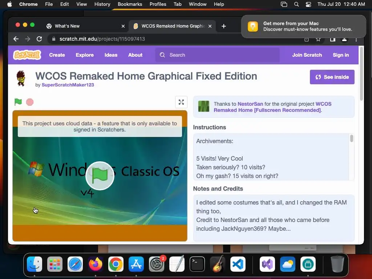The image size is (372, 279).
Task: Open Ideas in Scratch navigation
Action: 111,55
